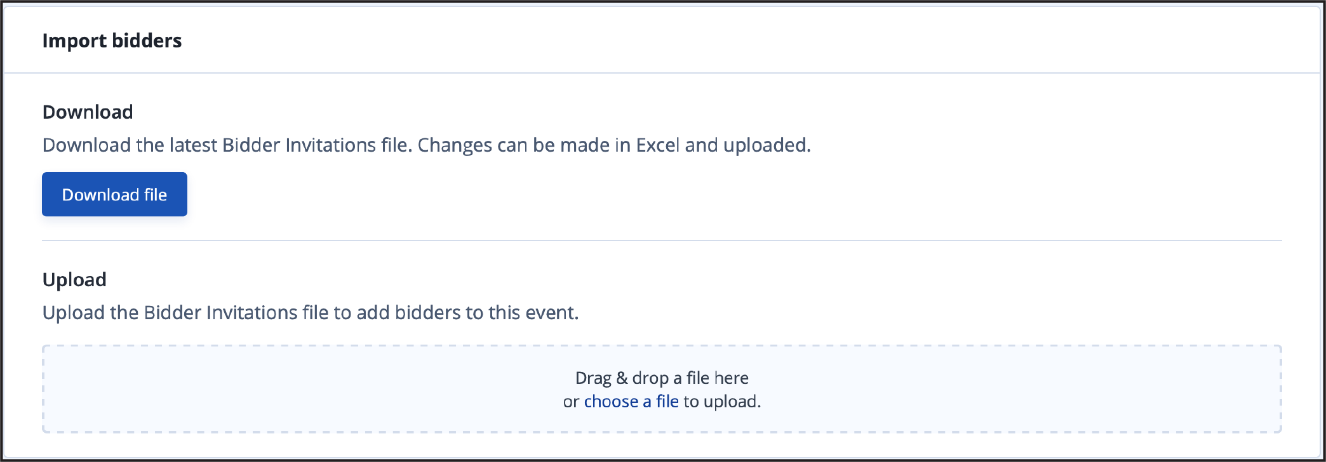Click "Changes can be made in Excel" sentence

[549, 145]
